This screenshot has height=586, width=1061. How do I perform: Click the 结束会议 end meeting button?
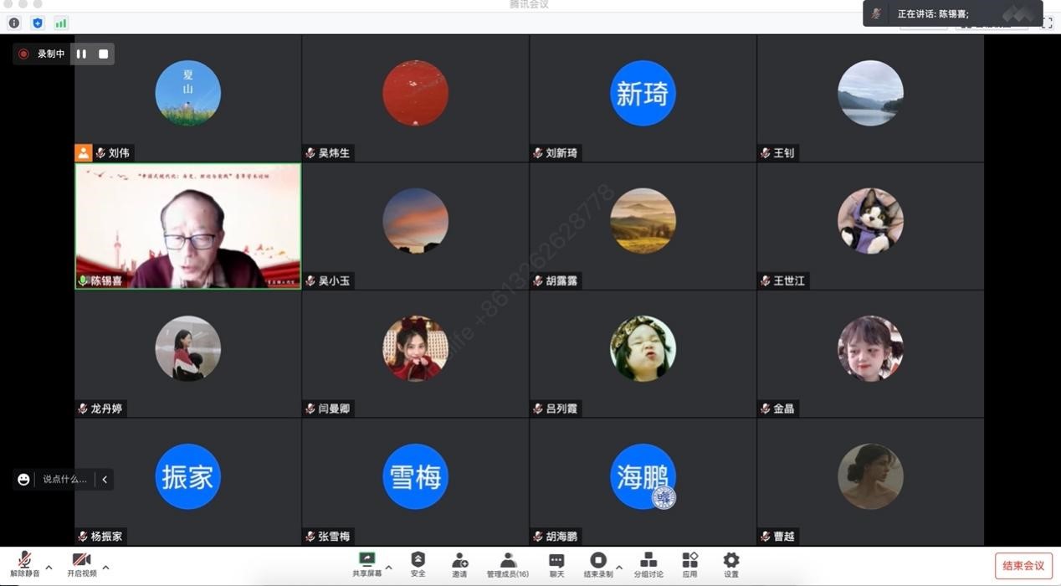pos(1023,566)
